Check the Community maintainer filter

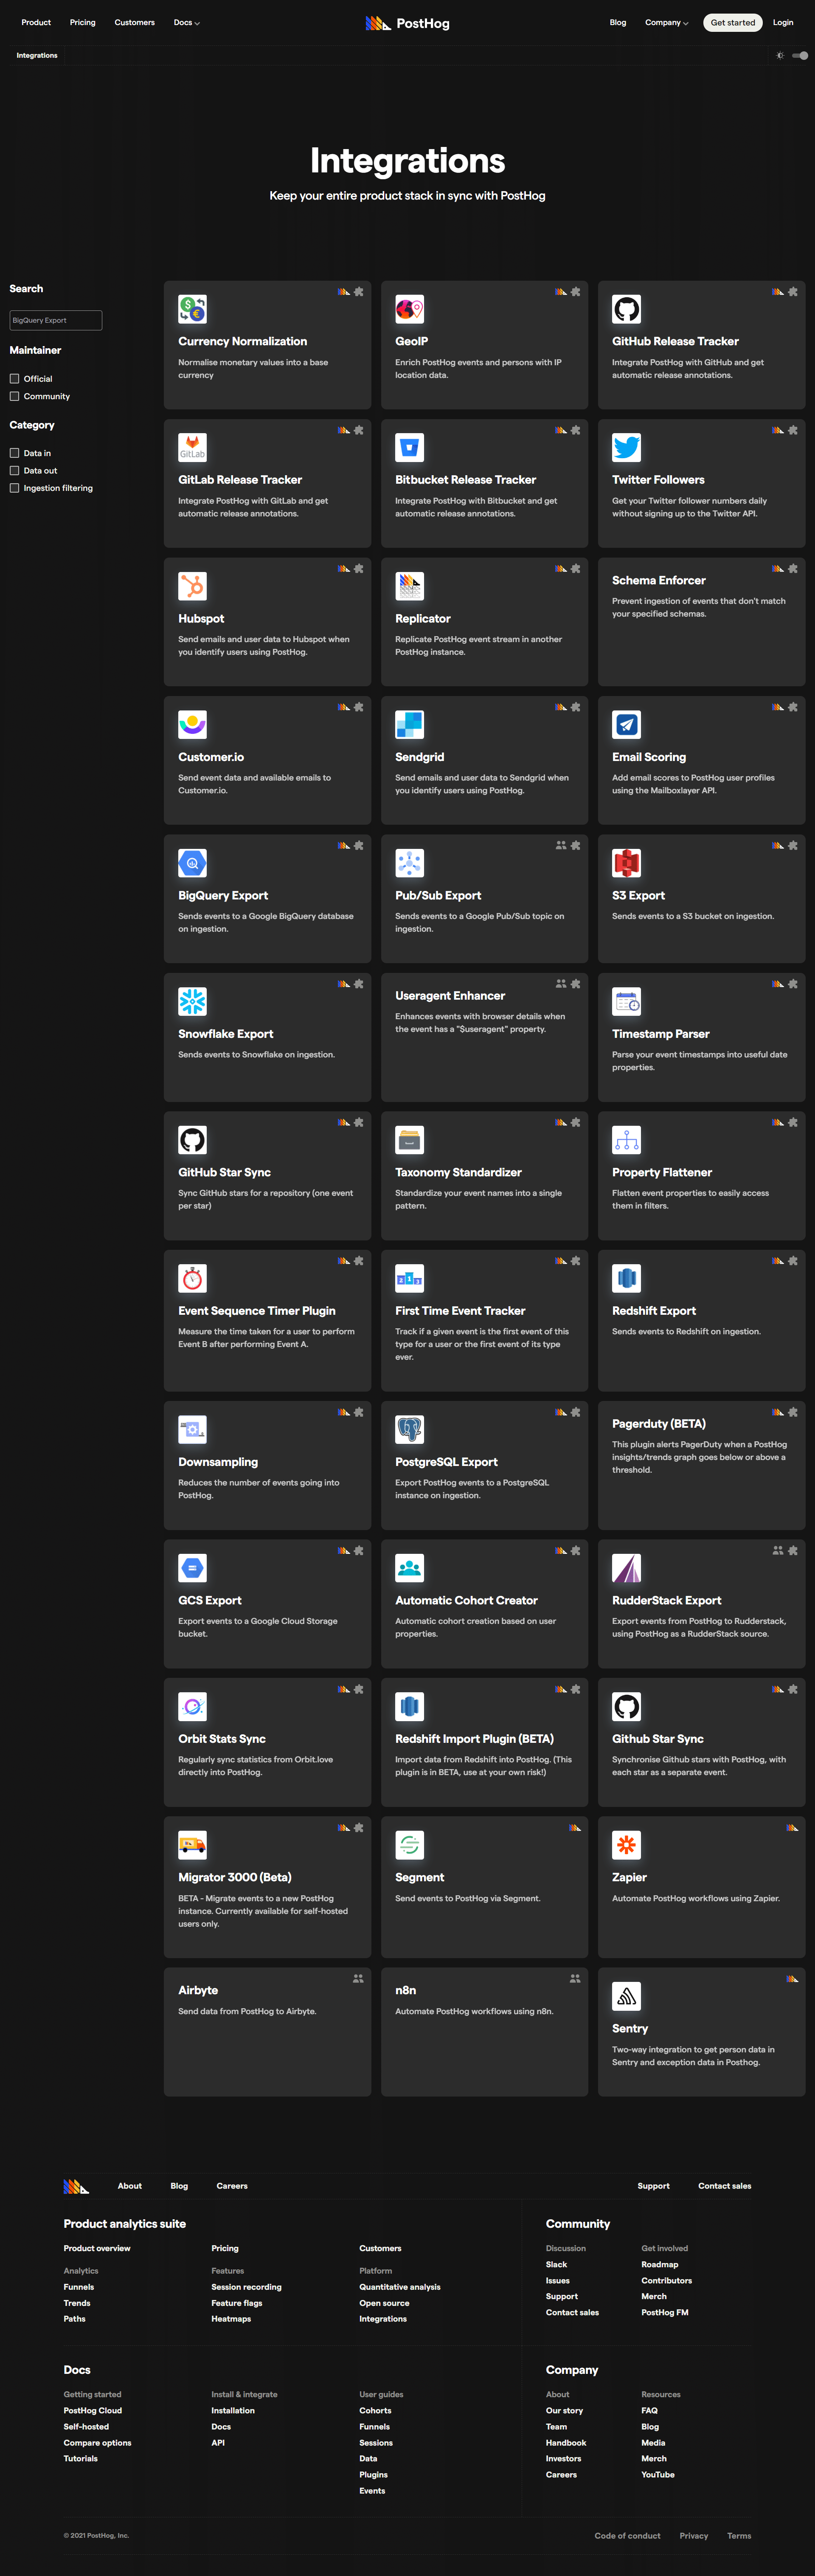point(14,396)
